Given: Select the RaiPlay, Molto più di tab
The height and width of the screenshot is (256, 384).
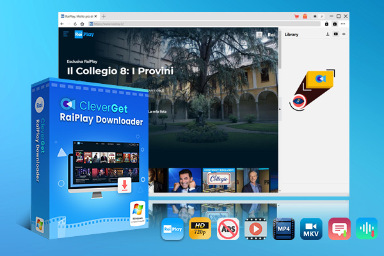Looking at the screenshot, I should click(x=79, y=17).
